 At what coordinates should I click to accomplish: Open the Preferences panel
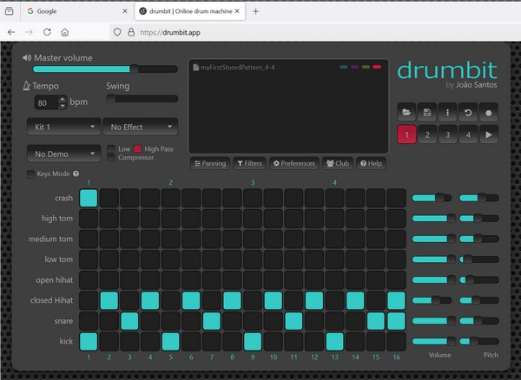click(x=293, y=163)
